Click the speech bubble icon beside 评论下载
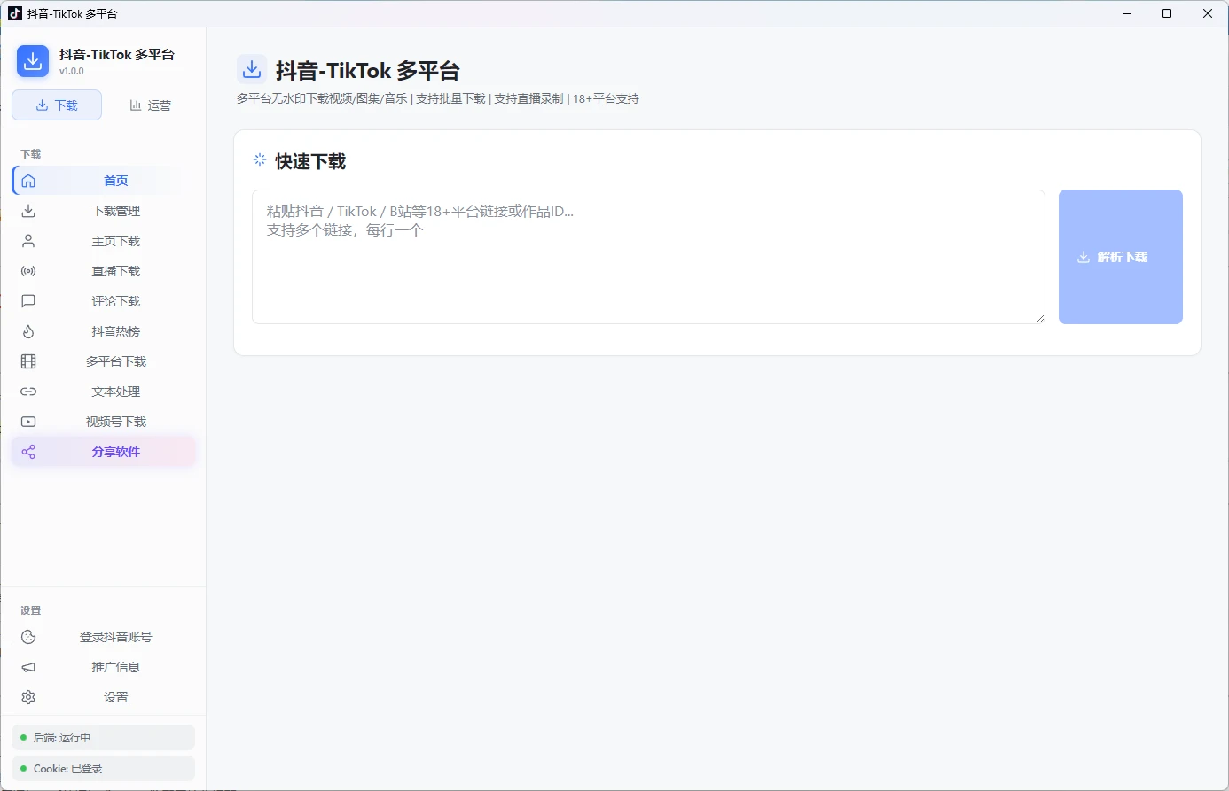The image size is (1229, 791). (28, 301)
